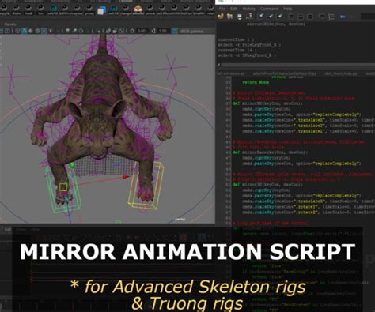Image resolution: width=375 pixels, height=312 pixels.
Task: Click the Clear All icon
Action: click(280, 17)
